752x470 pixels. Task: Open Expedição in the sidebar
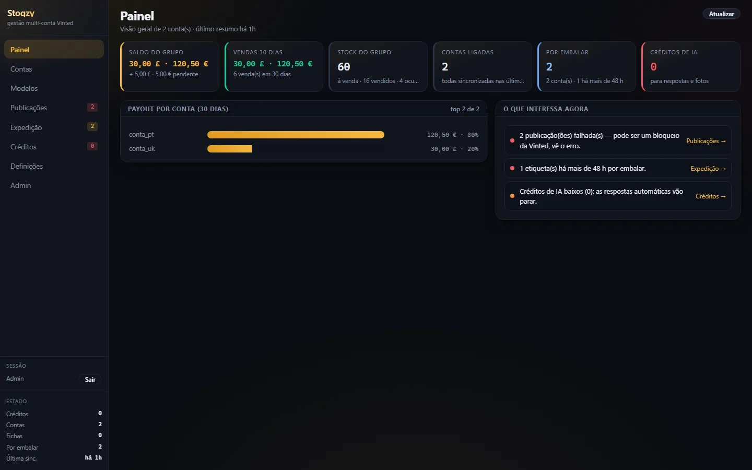(x=54, y=127)
